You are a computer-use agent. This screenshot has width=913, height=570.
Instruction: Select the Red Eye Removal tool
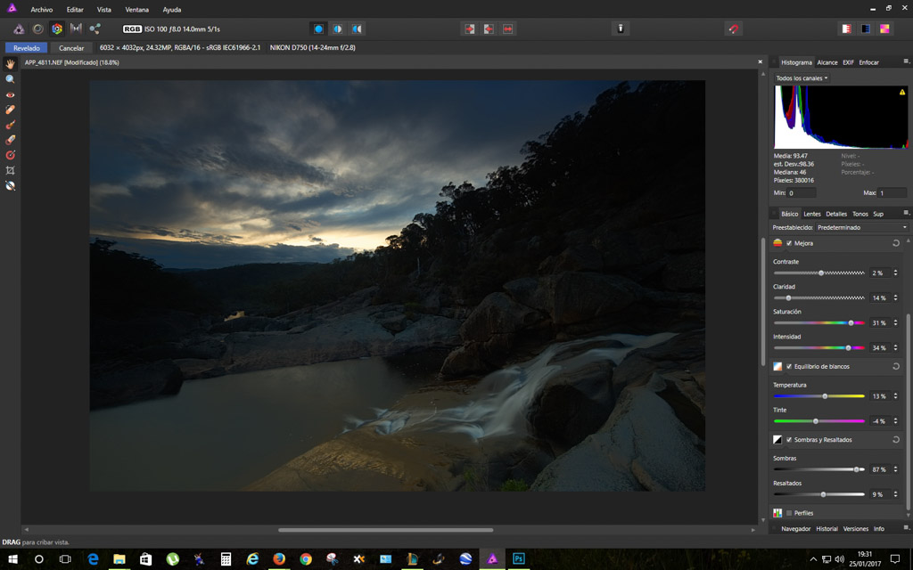[x=11, y=94]
